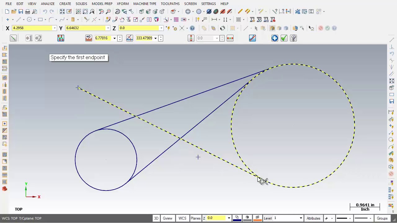Image resolution: width=397 pixels, height=223 pixels.
Task: Open a file with the folder icon
Action: [x=14, y=11]
